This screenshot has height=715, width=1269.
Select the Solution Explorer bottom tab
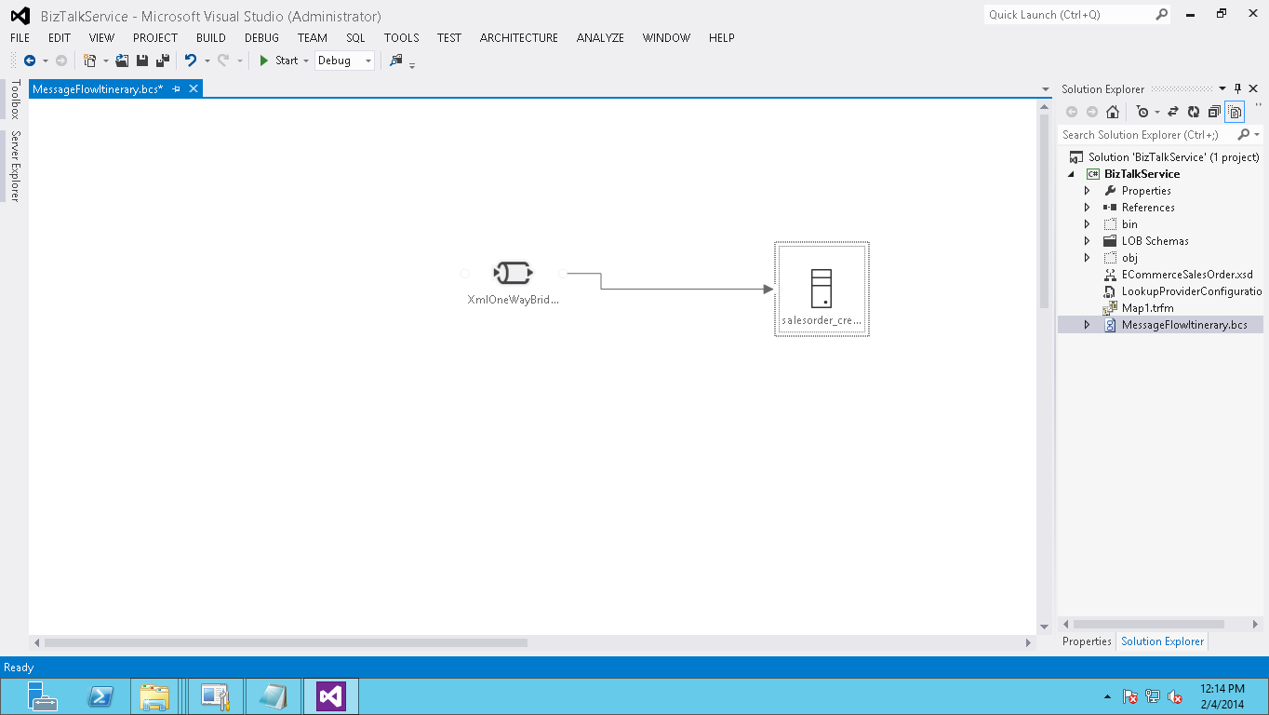[x=1163, y=641]
